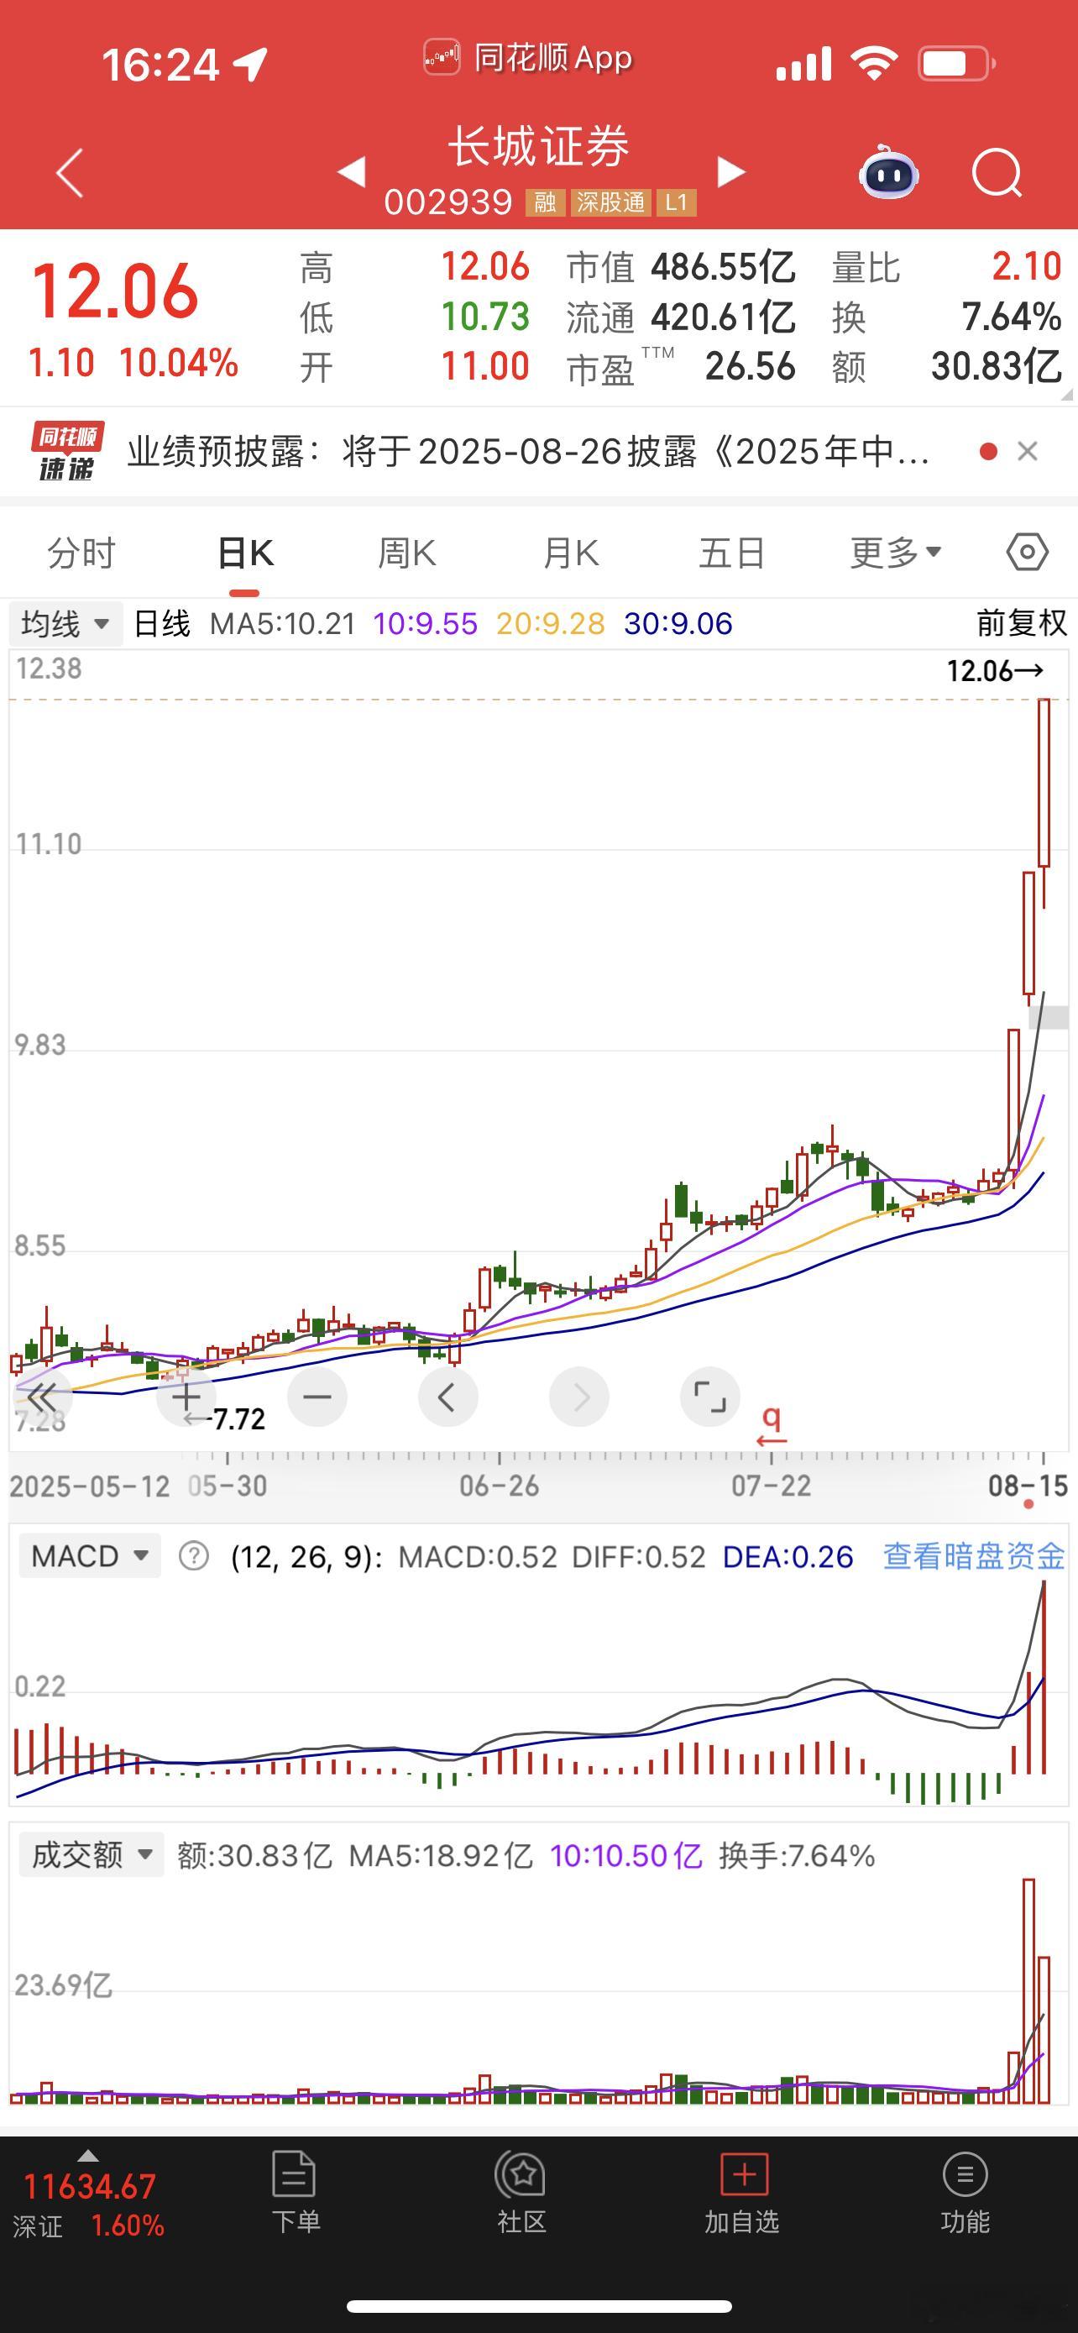Switch to previous stock with left triangle
The width and height of the screenshot is (1078, 2333).
tap(352, 171)
